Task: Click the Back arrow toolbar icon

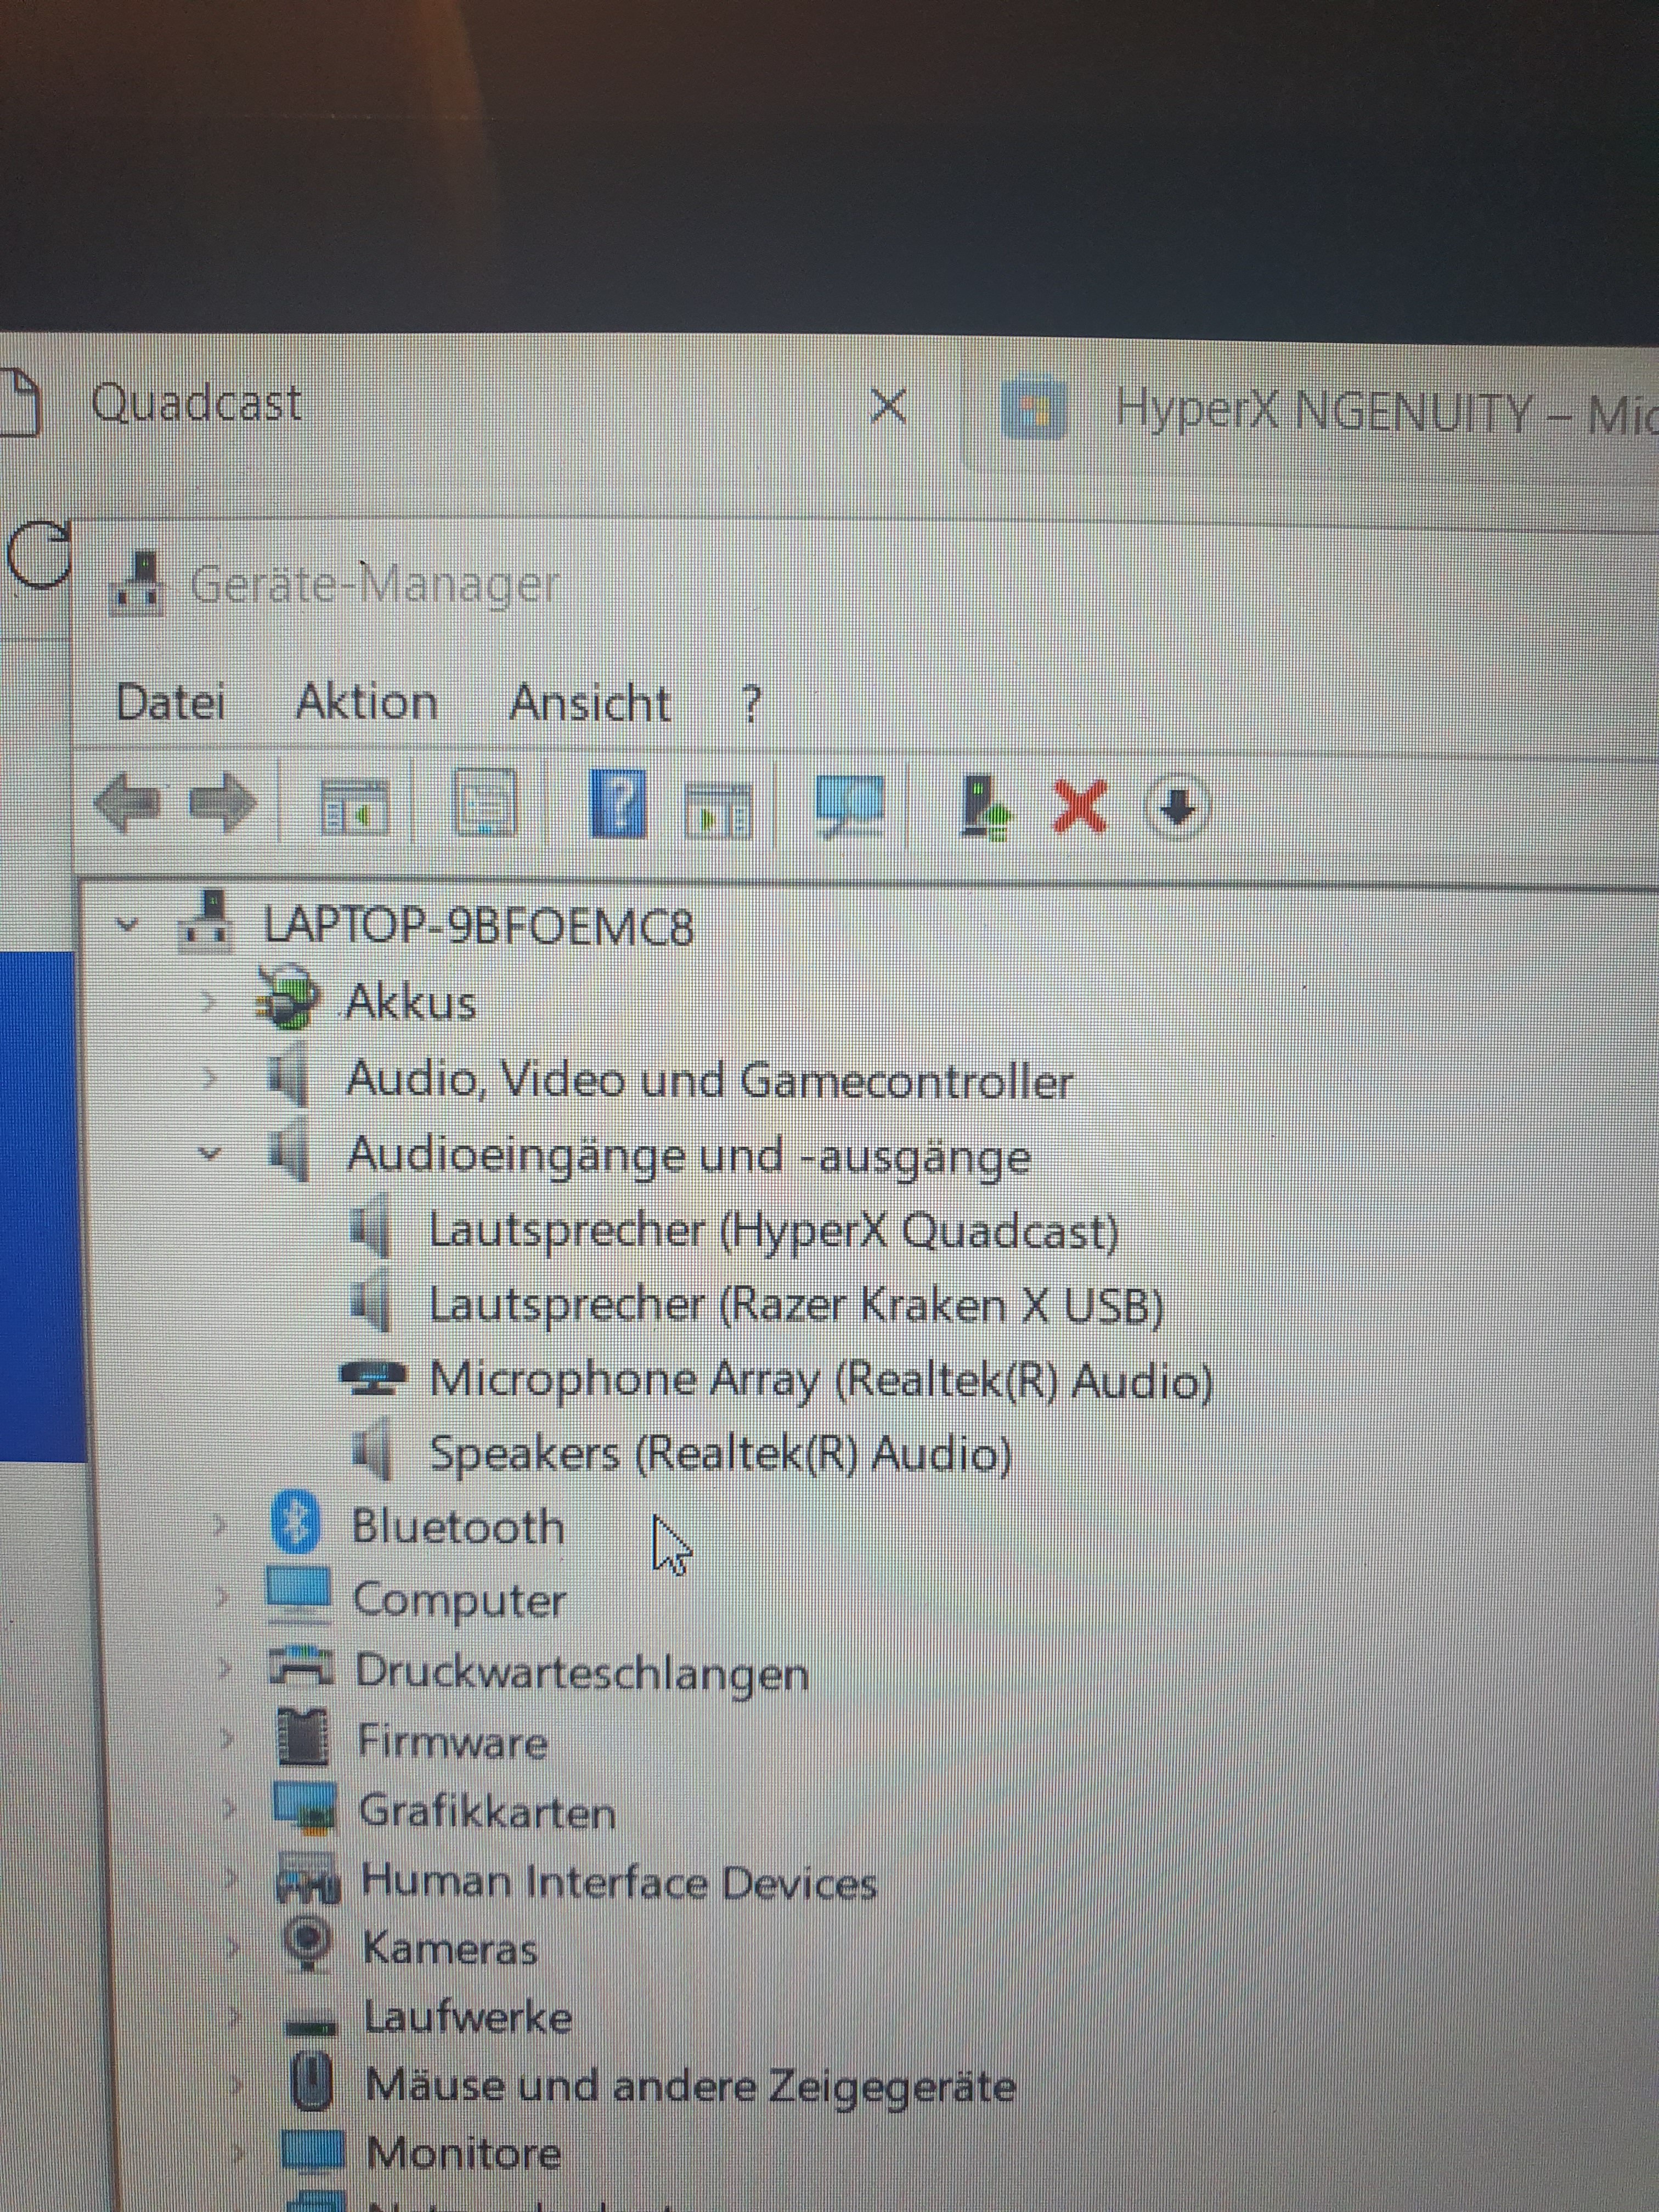Action: point(127,803)
